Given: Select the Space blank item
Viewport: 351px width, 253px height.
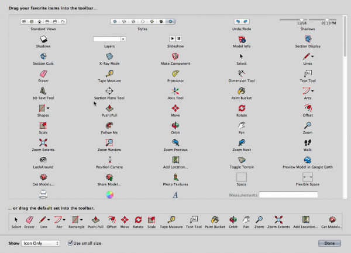Looking at the screenshot, I should (242, 177).
